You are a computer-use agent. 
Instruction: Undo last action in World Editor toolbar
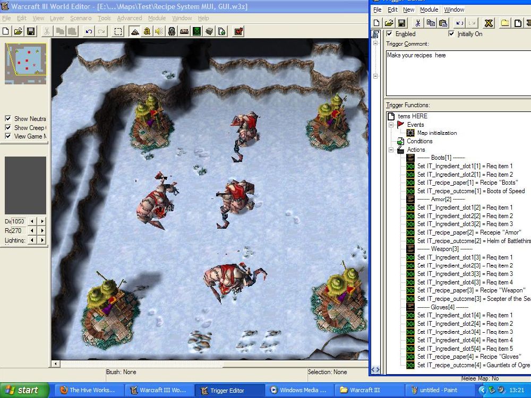pyautogui.click(x=89, y=31)
